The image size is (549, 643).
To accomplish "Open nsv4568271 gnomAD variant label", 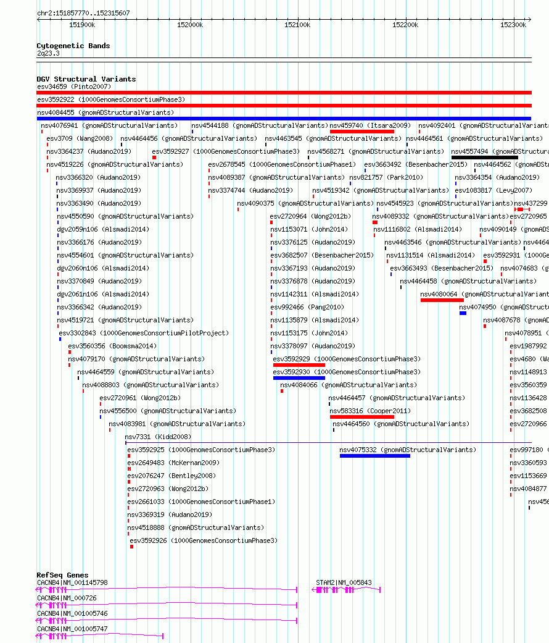I will [376, 151].
